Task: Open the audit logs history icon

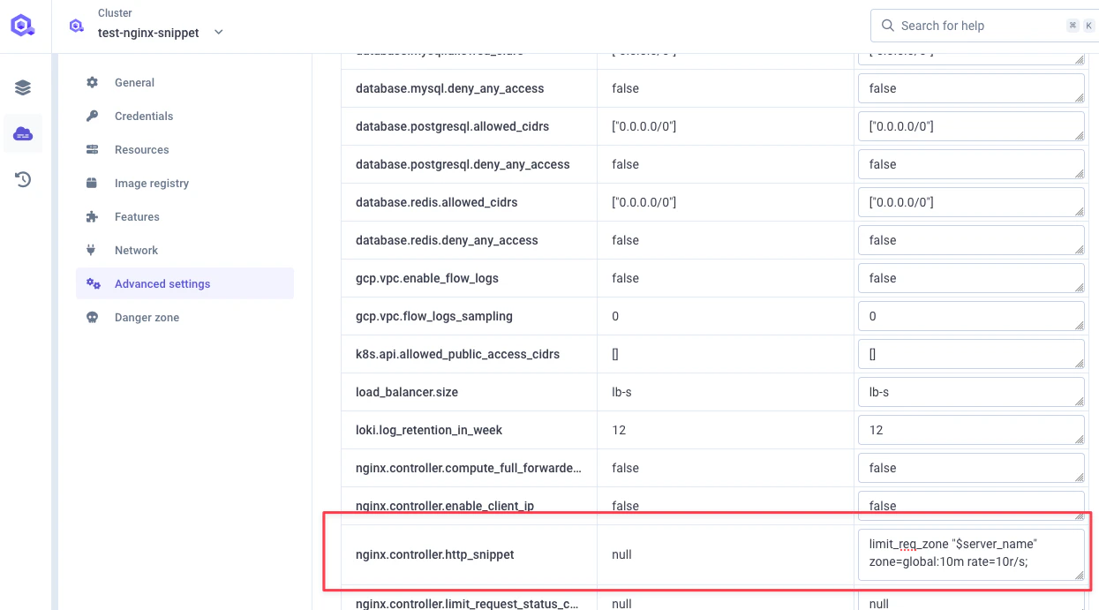Action: pyautogui.click(x=22, y=179)
